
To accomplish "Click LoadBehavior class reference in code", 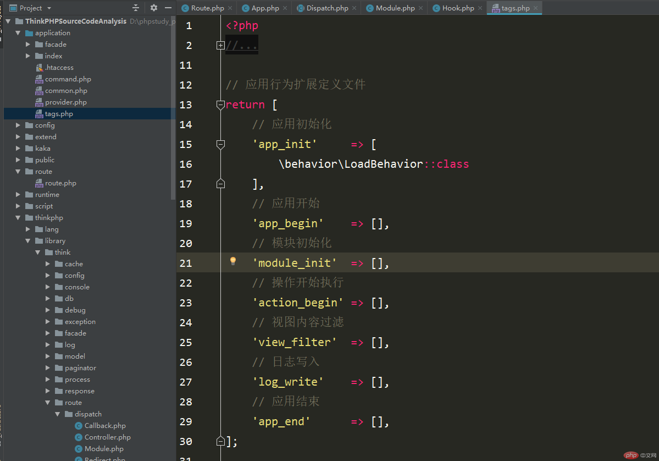I will pyautogui.click(x=383, y=164).
